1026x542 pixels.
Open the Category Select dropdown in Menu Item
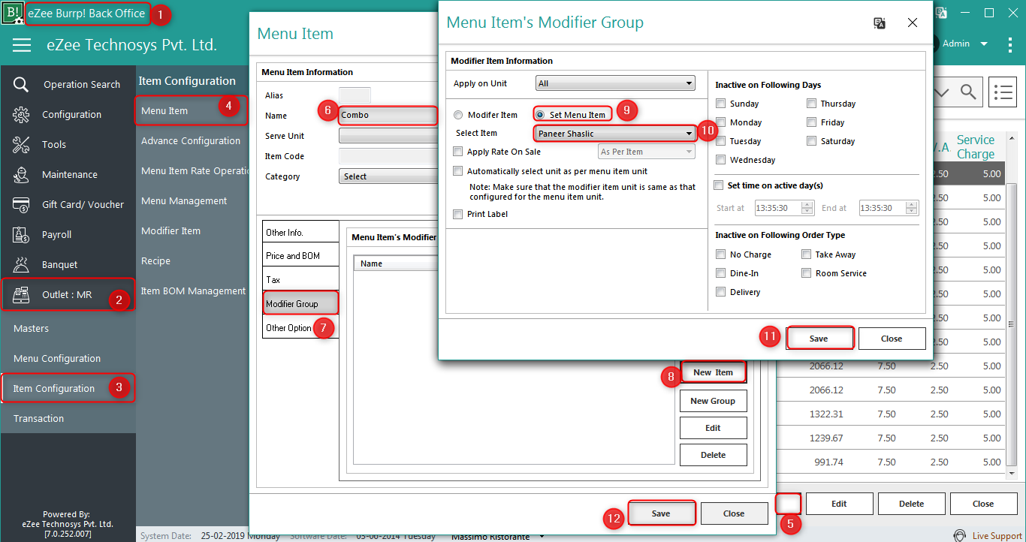388,176
